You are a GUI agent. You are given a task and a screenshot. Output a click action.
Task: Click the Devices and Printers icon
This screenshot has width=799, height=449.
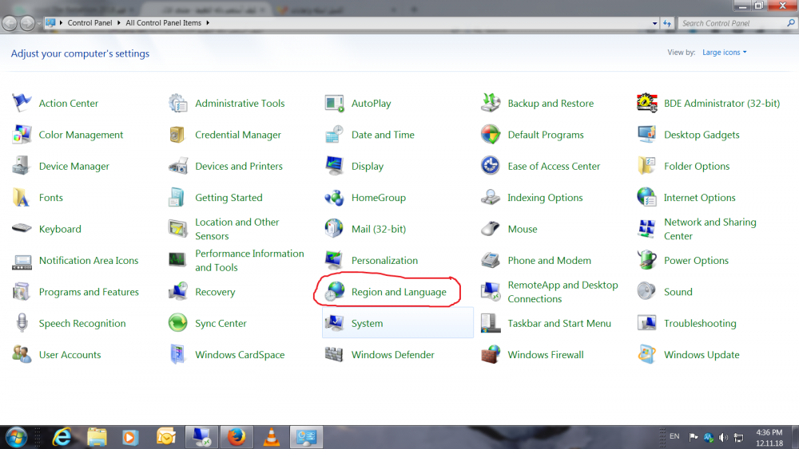click(x=178, y=166)
